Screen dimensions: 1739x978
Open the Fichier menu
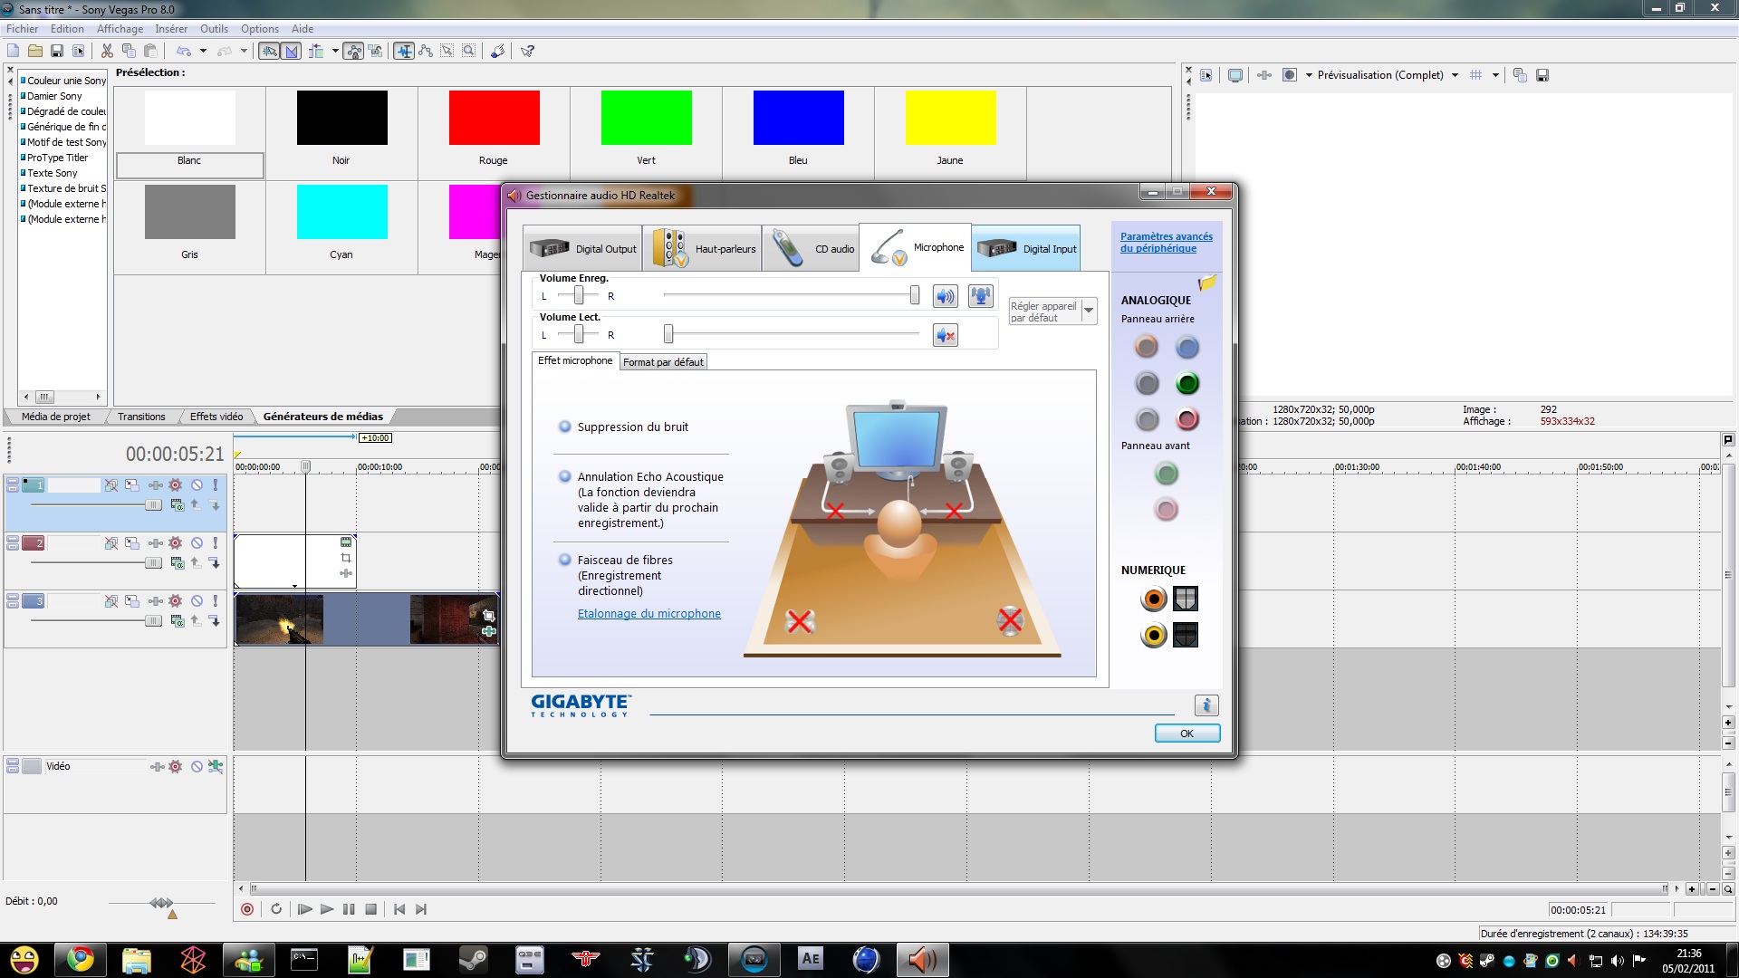pos(22,29)
